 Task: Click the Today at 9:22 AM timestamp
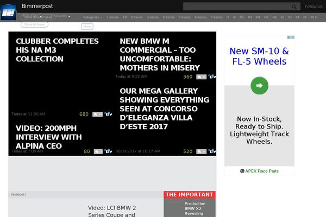tap(131, 76)
